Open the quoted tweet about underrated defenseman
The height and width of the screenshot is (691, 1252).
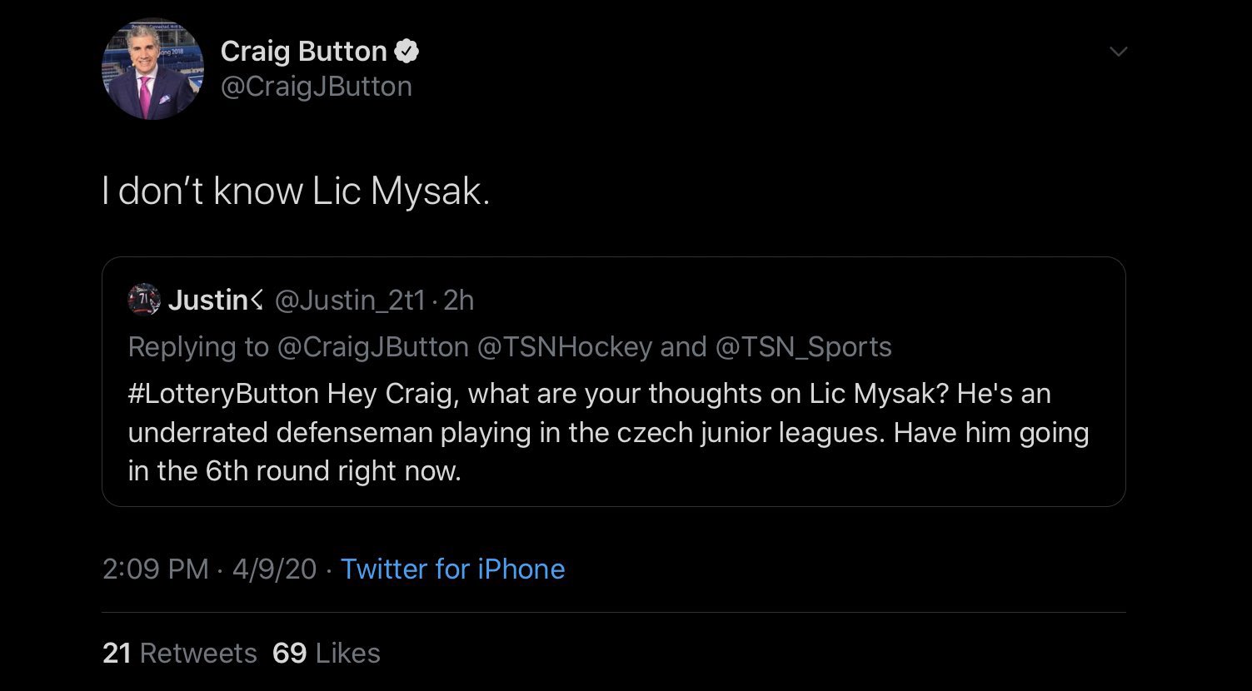(613, 433)
